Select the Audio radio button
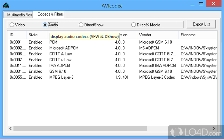This screenshot has width=224, height=139. tap(45, 25)
